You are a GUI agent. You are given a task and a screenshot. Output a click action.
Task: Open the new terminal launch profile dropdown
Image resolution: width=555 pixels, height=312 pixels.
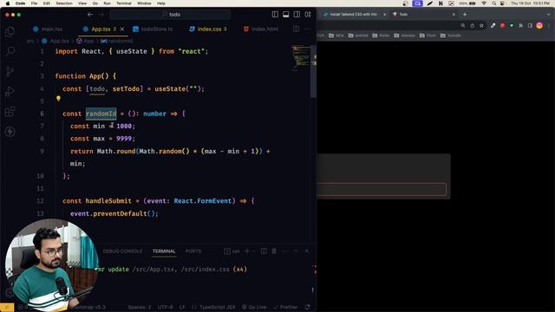(x=254, y=251)
